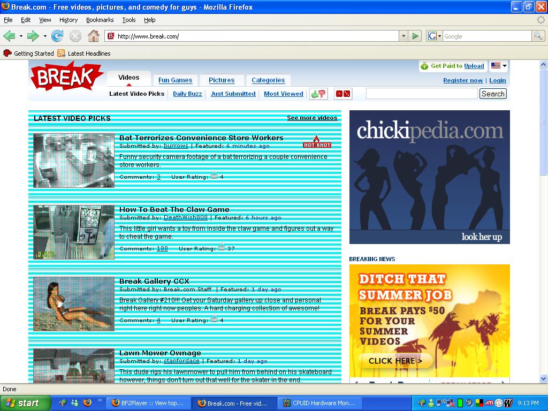Switch to the Fun Games tab
The width and height of the screenshot is (548, 411).
coord(175,80)
